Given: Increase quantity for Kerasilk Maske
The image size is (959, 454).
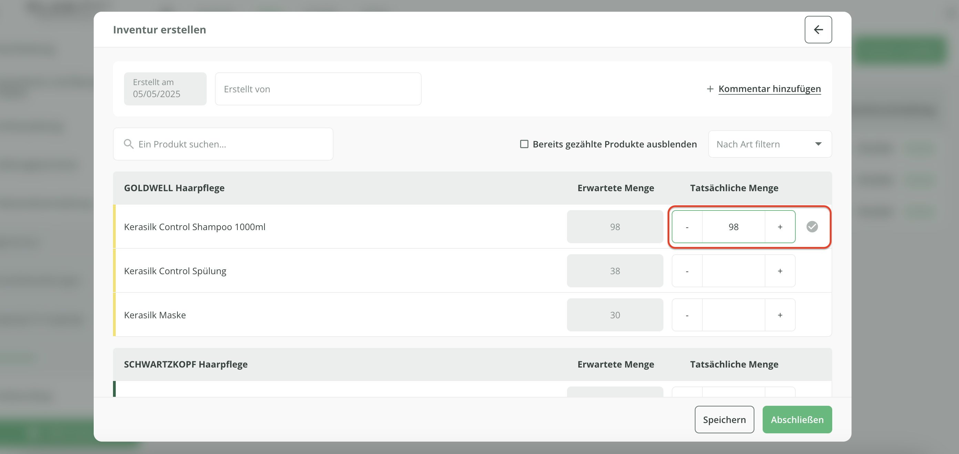Looking at the screenshot, I should point(780,315).
